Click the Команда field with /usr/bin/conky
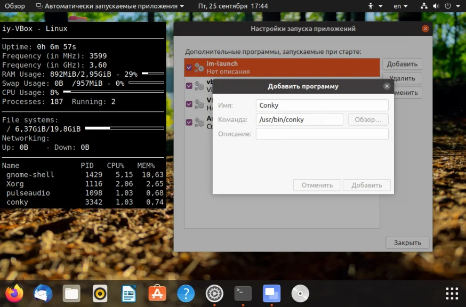The image size is (466, 307). pos(299,119)
